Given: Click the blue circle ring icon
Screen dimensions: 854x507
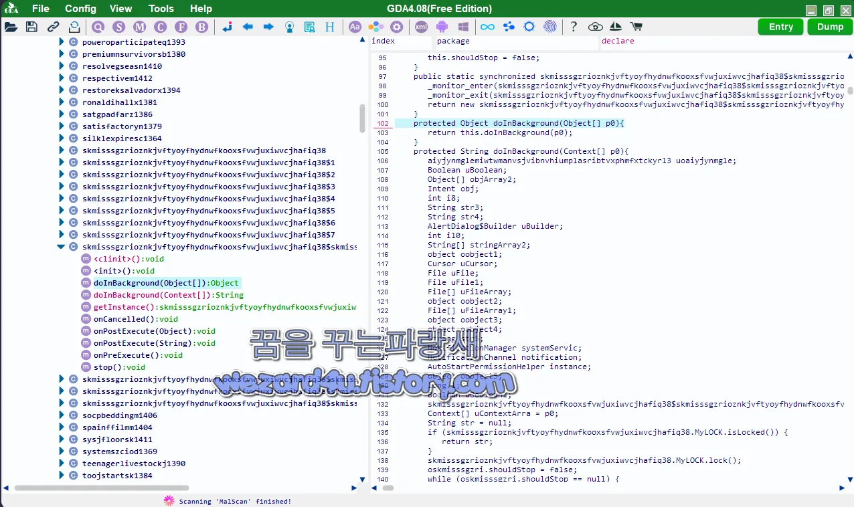Looking at the screenshot, I should tap(529, 27).
